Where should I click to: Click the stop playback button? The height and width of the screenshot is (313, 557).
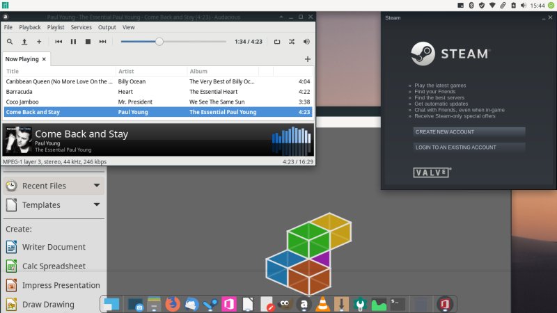[88, 42]
